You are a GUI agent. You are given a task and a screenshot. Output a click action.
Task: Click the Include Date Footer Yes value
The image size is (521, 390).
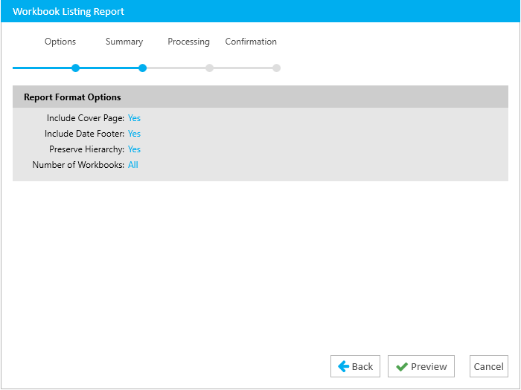134,134
